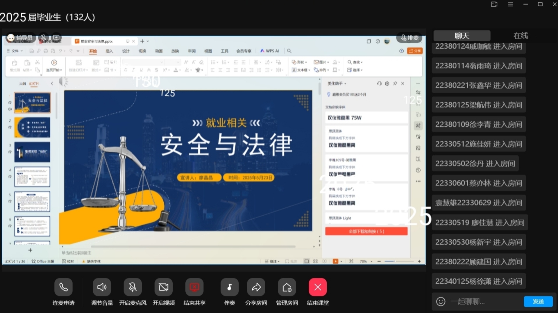The height and width of the screenshot is (313, 558).
Task: Expand the 辅导员 host badge
Action: point(20,38)
